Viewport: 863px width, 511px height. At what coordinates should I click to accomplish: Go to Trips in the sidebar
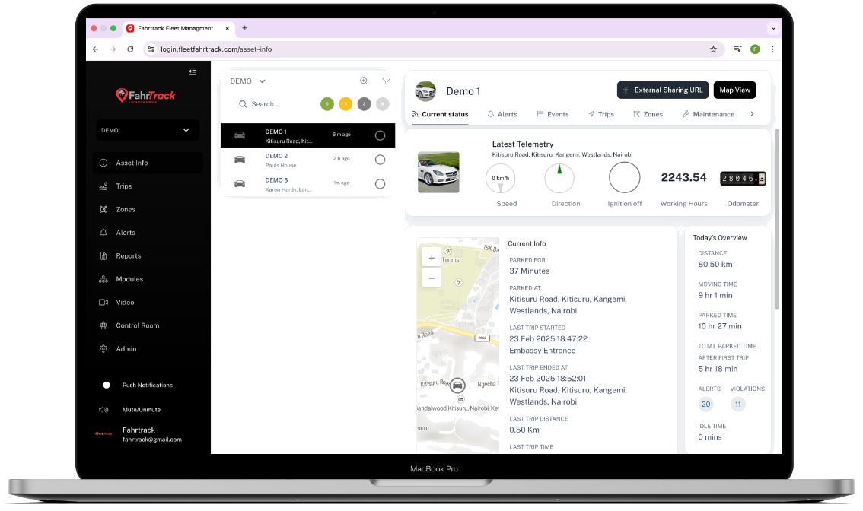124,186
